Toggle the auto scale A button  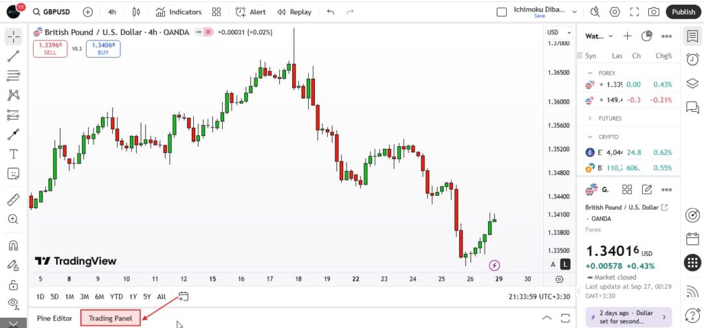click(x=553, y=264)
